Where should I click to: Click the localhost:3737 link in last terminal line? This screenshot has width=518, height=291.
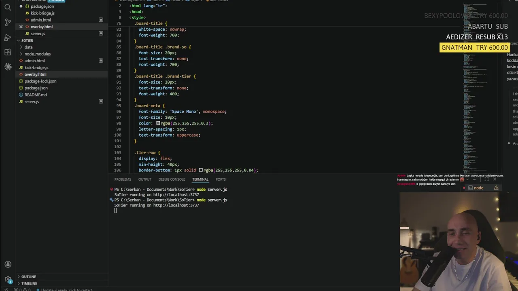pos(176,205)
